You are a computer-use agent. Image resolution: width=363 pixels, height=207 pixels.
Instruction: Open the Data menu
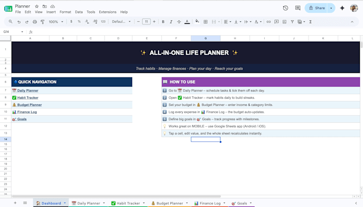point(78,12)
